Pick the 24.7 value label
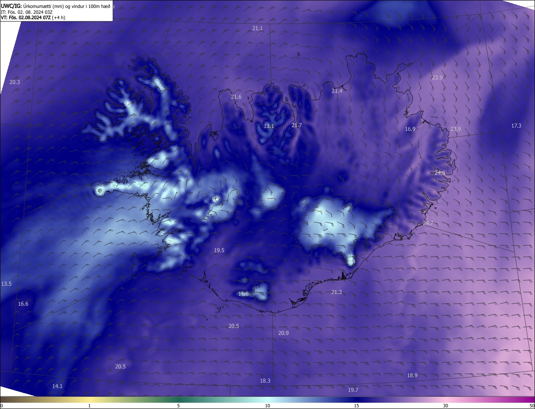Screen dimensions: 535x409 (x=428, y=224)
